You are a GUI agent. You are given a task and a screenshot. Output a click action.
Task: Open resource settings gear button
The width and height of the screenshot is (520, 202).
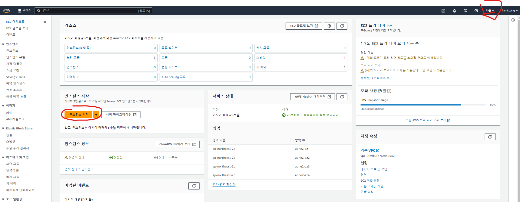[x=329, y=26]
